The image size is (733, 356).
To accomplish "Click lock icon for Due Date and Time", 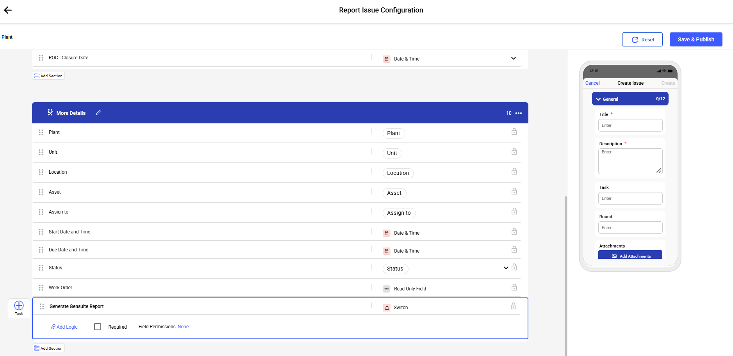I will coord(514,249).
